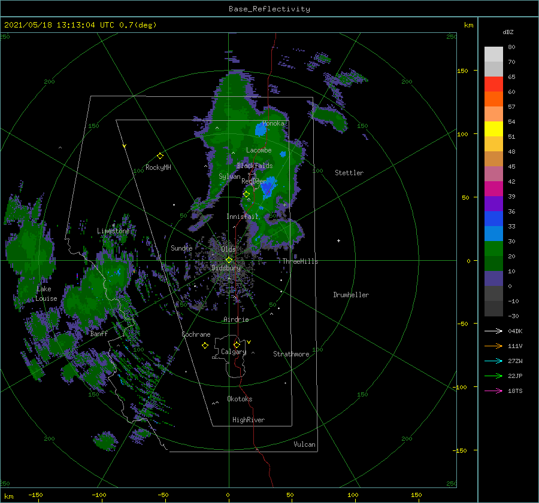Select yellow diamond marker at RedDeer
This screenshot has height=503, width=539.
[x=247, y=194]
